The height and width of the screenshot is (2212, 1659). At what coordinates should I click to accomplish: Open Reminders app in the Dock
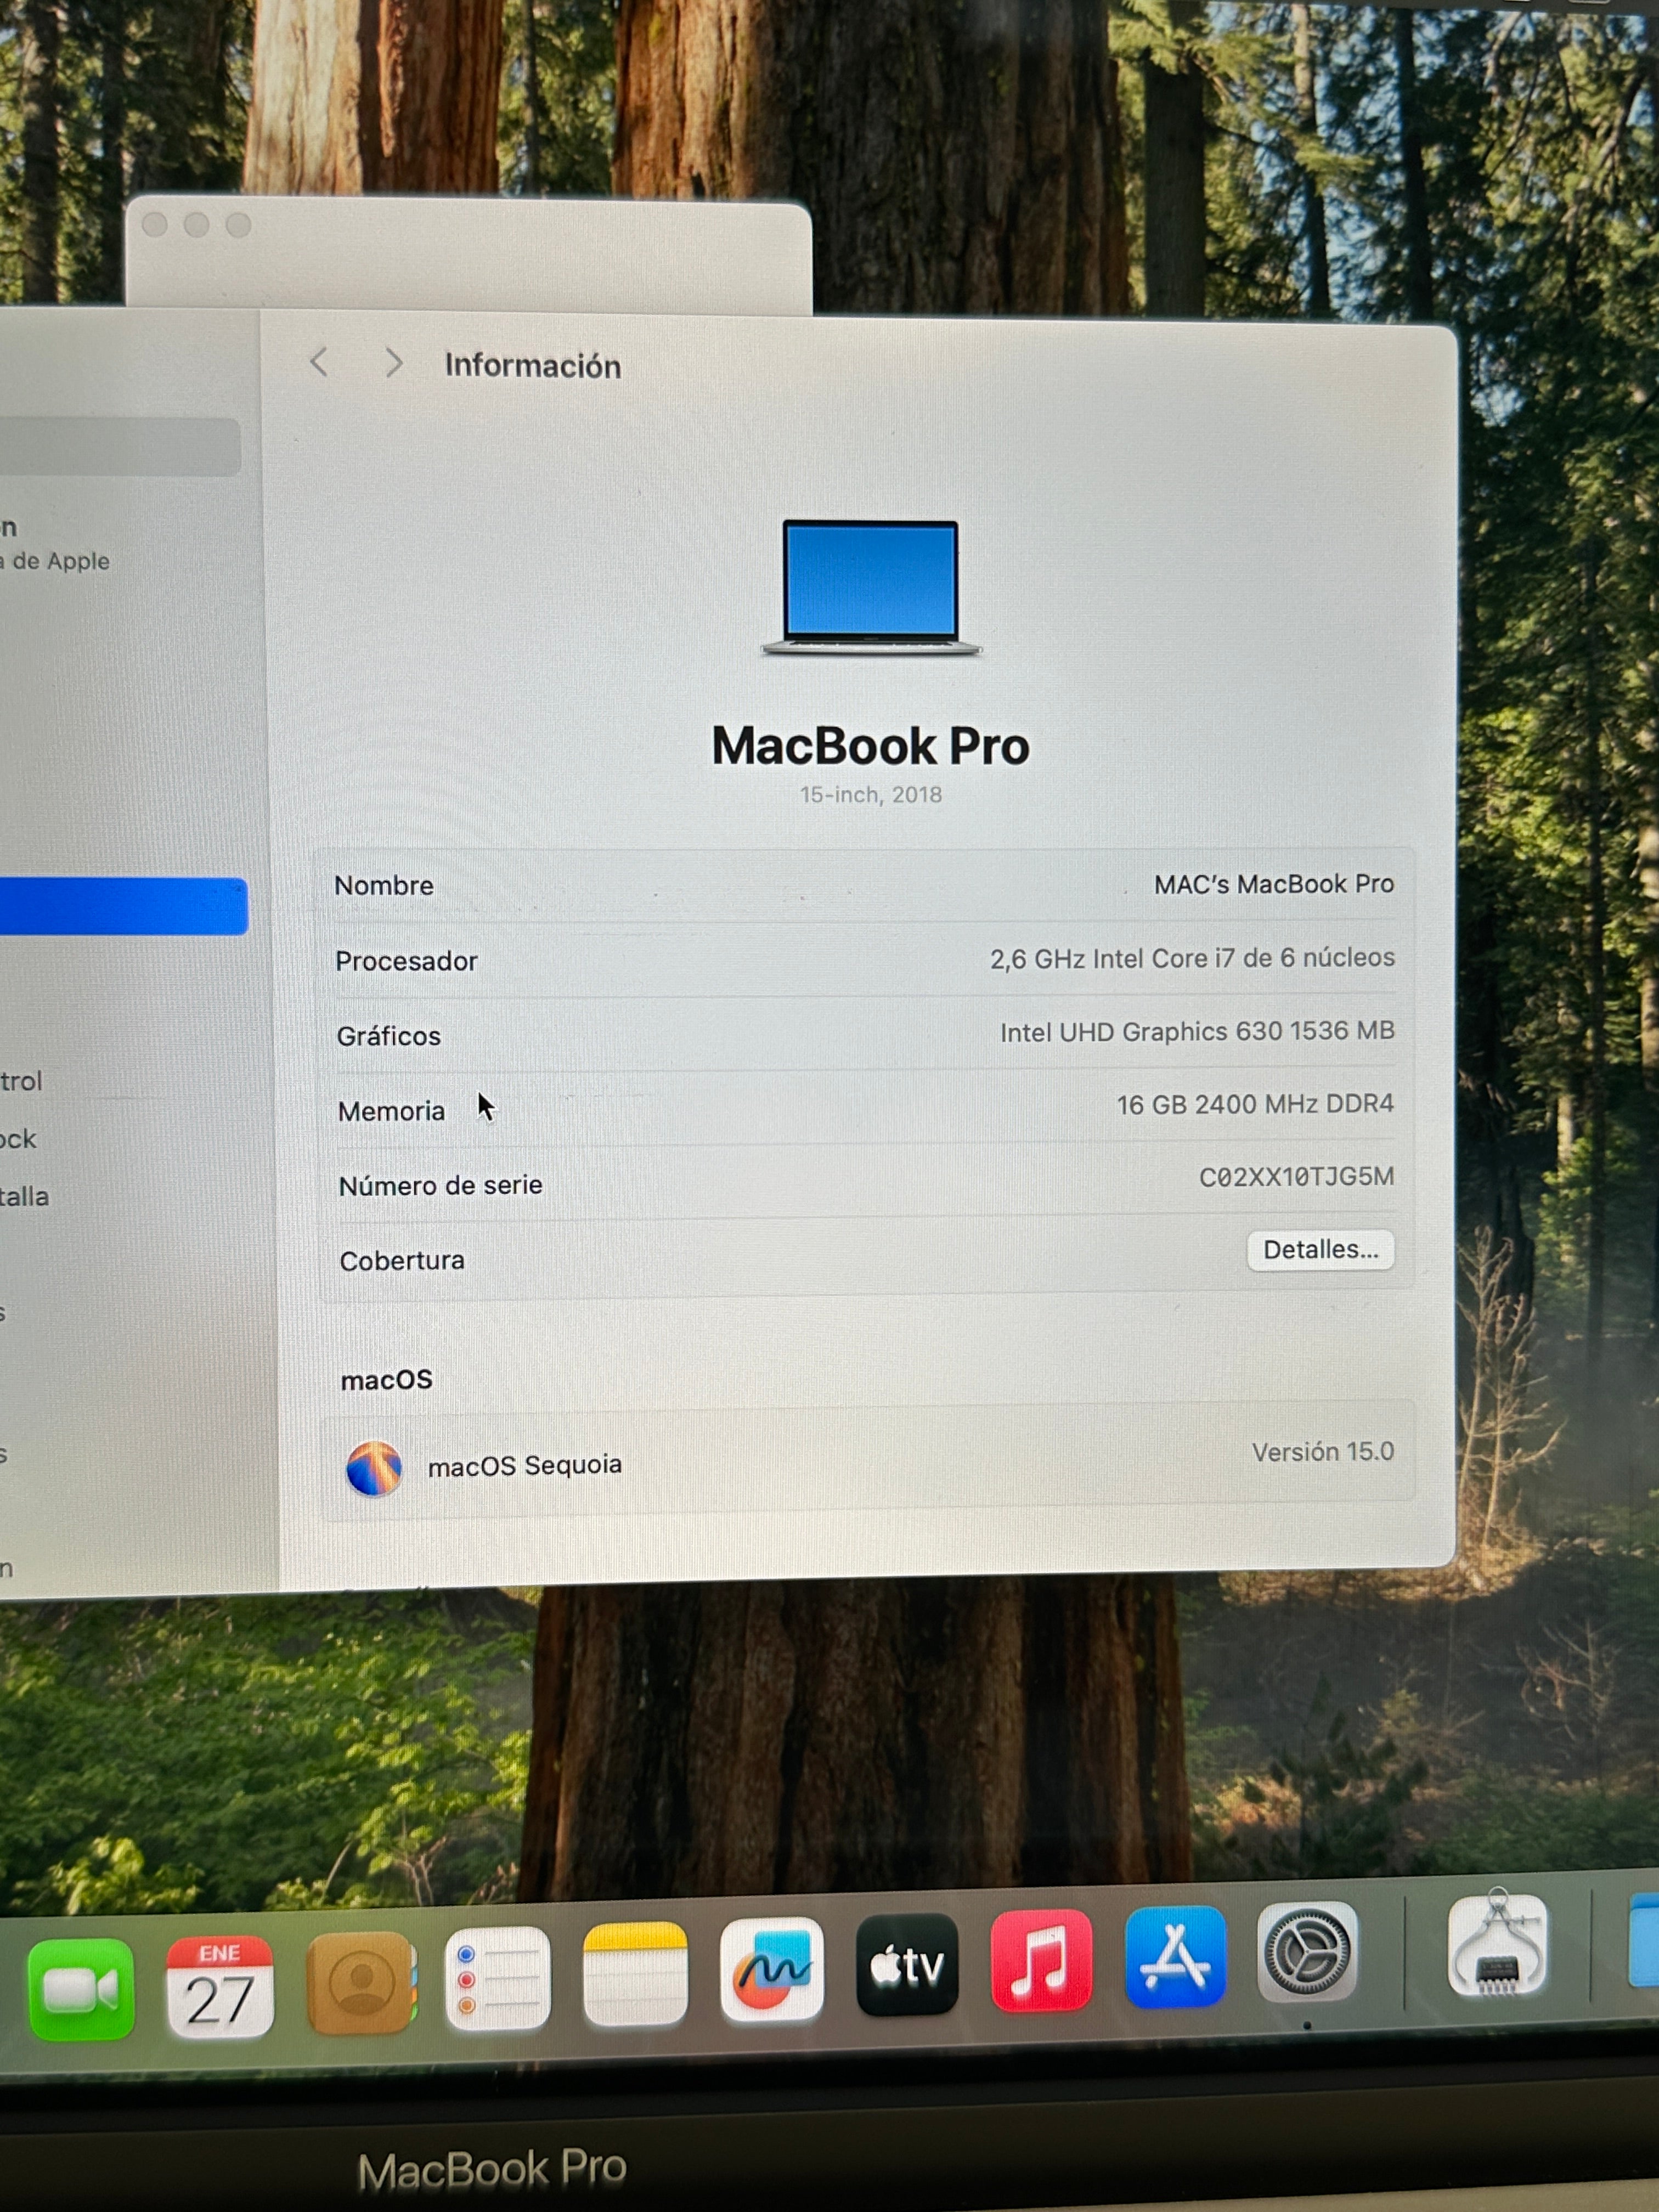[498, 1979]
